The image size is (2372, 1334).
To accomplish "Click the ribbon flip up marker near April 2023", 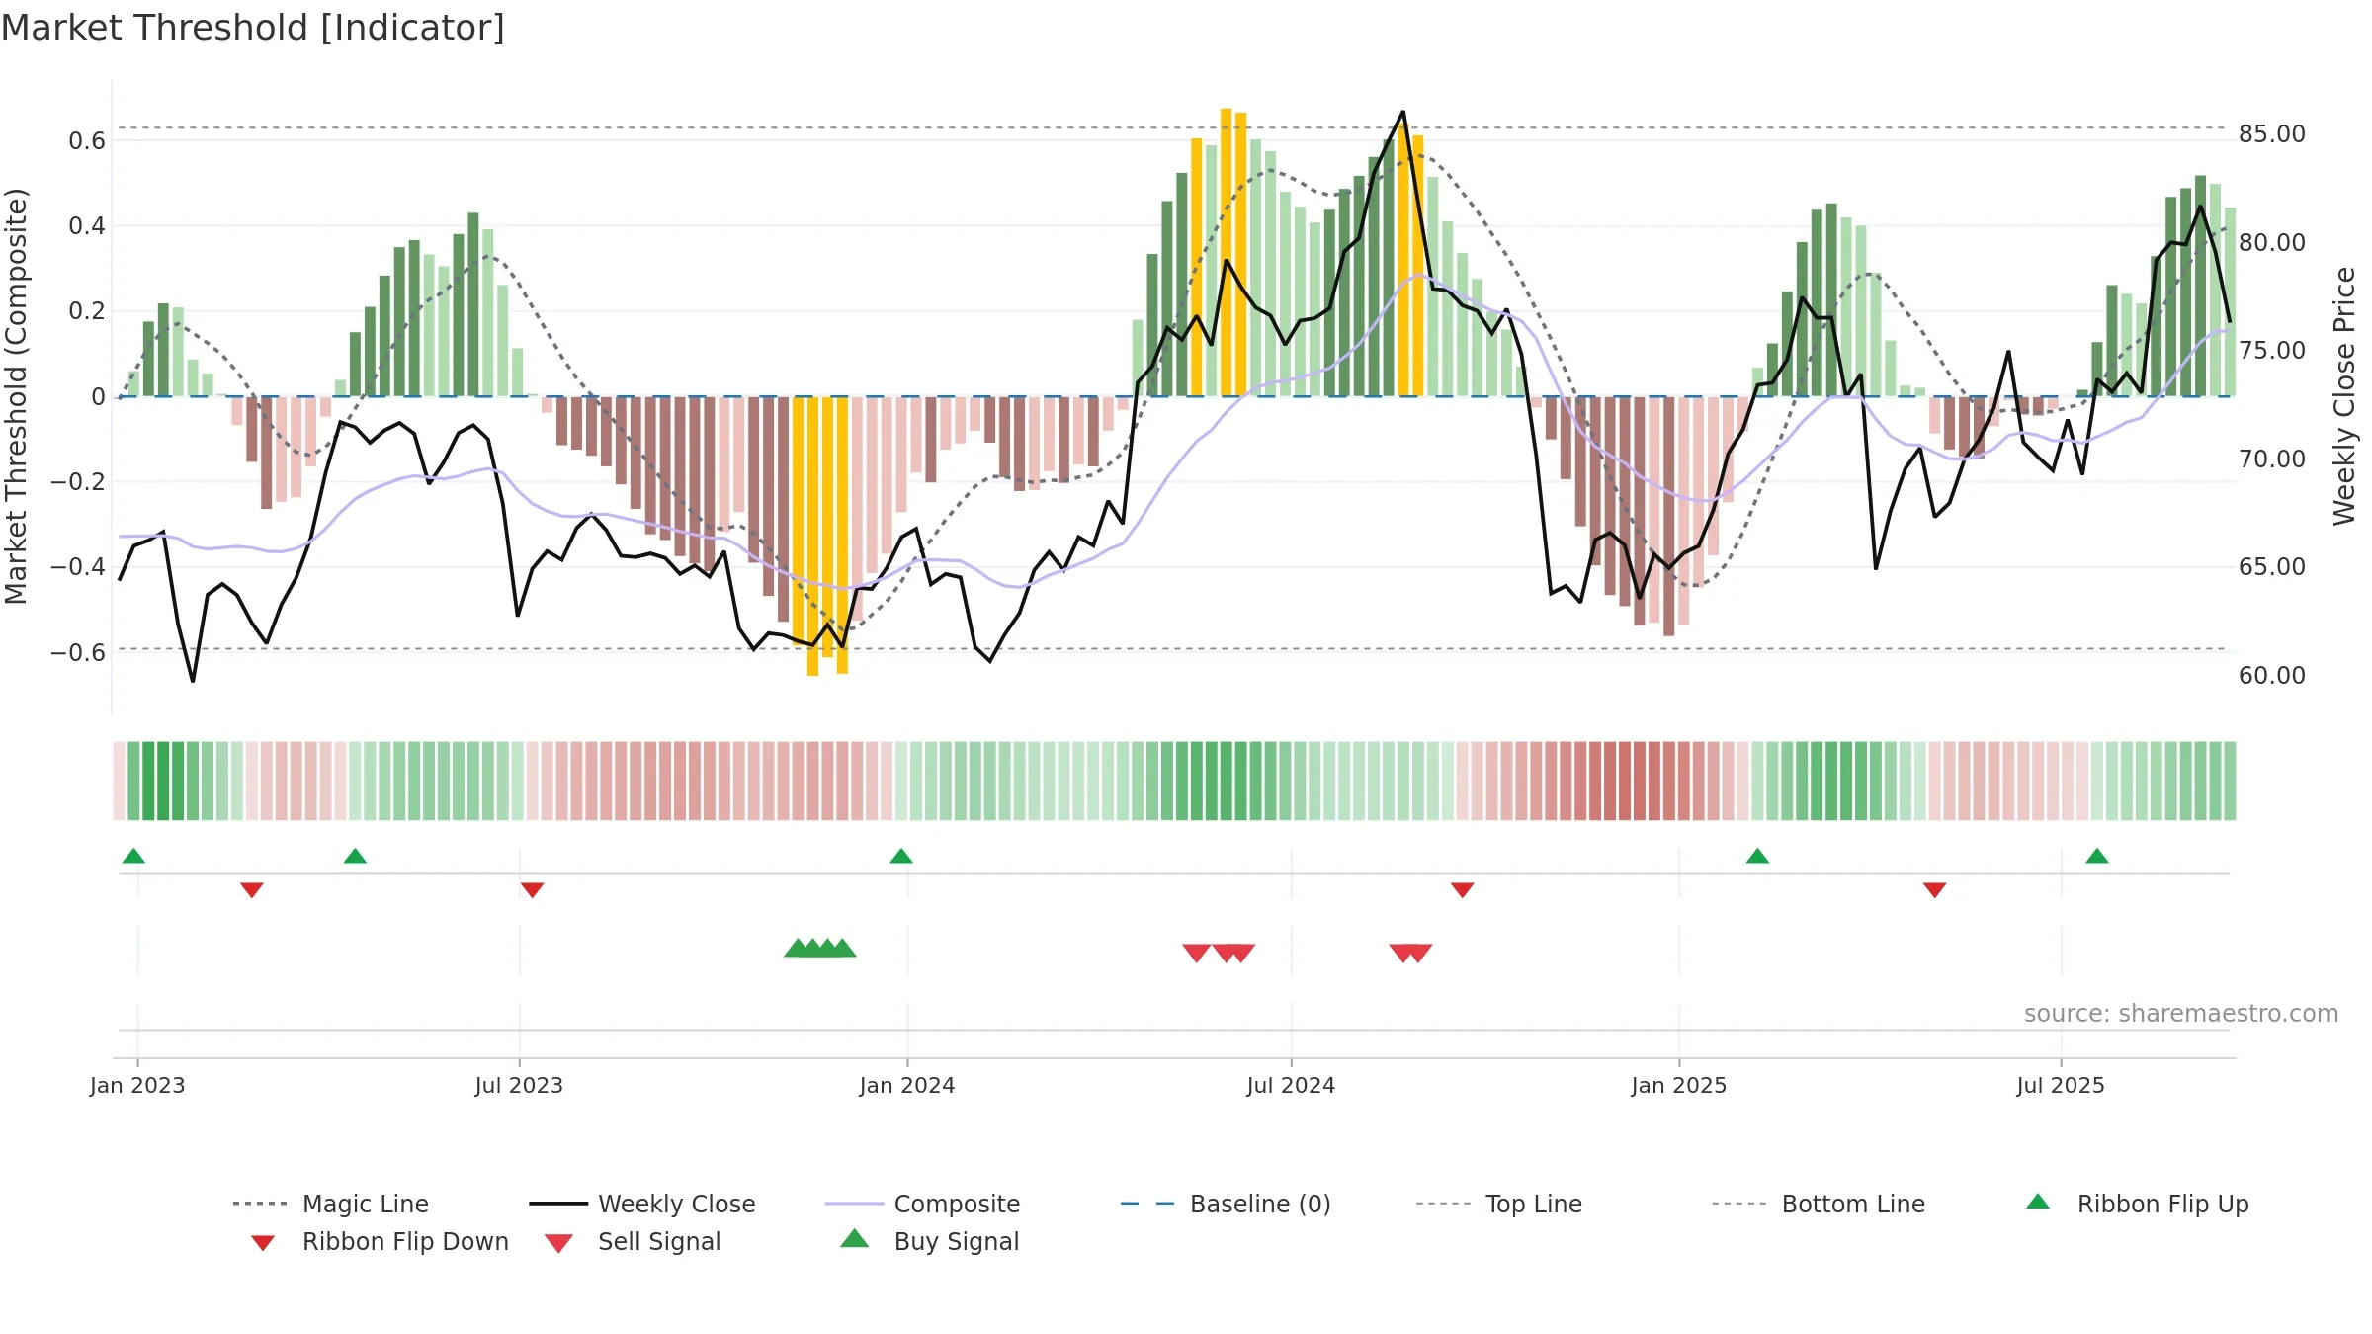I will coord(355,856).
